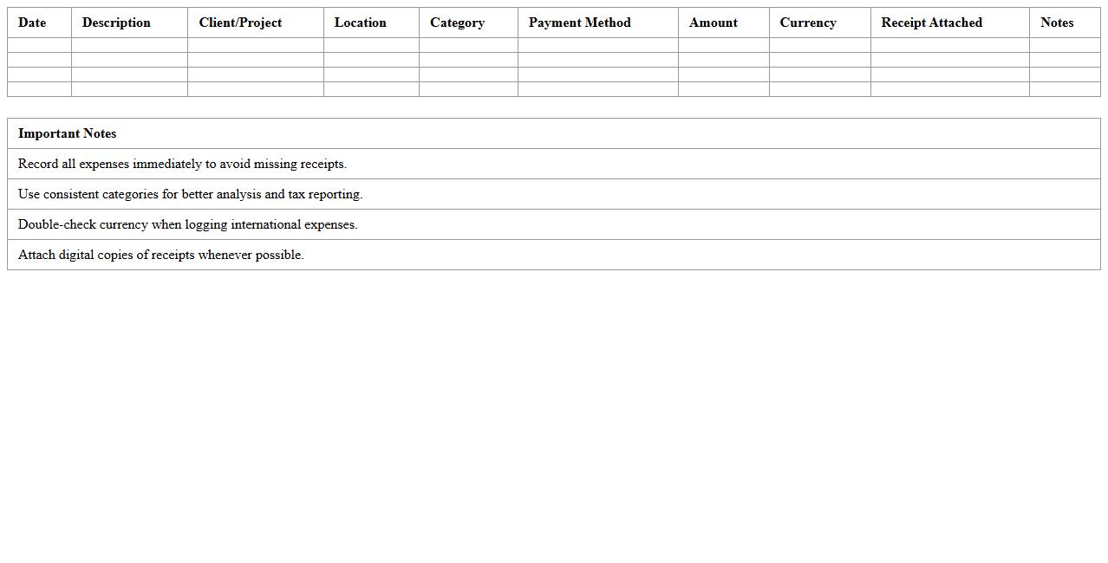The width and height of the screenshot is (1108, 563).
Task: Select the Currency column header
Action: (807, 23)
